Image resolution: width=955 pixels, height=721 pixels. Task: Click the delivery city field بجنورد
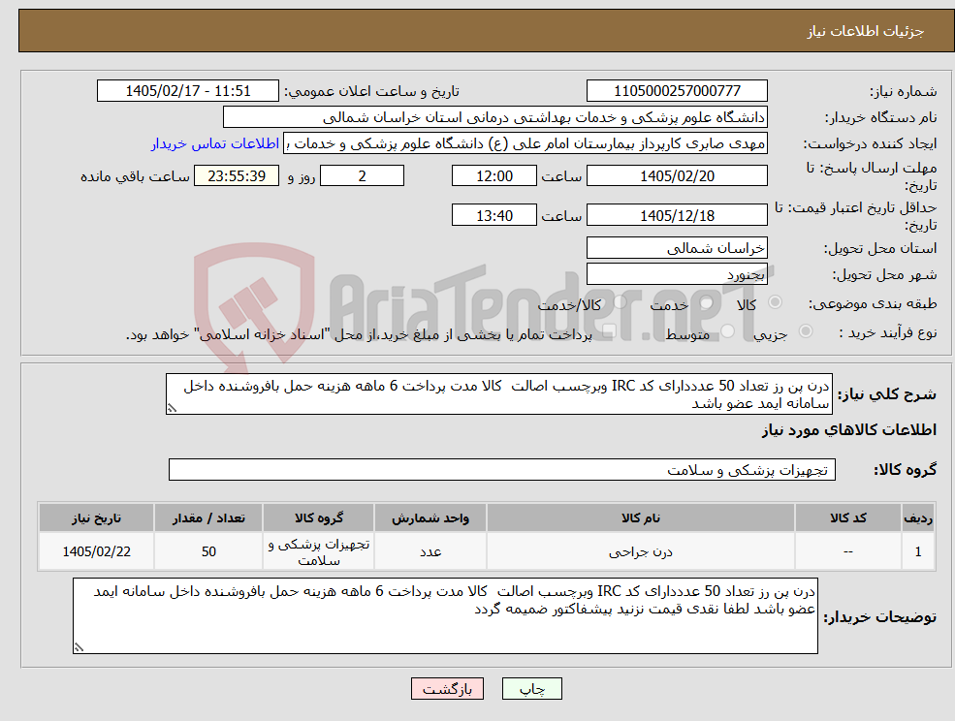(x=677, y=274)
